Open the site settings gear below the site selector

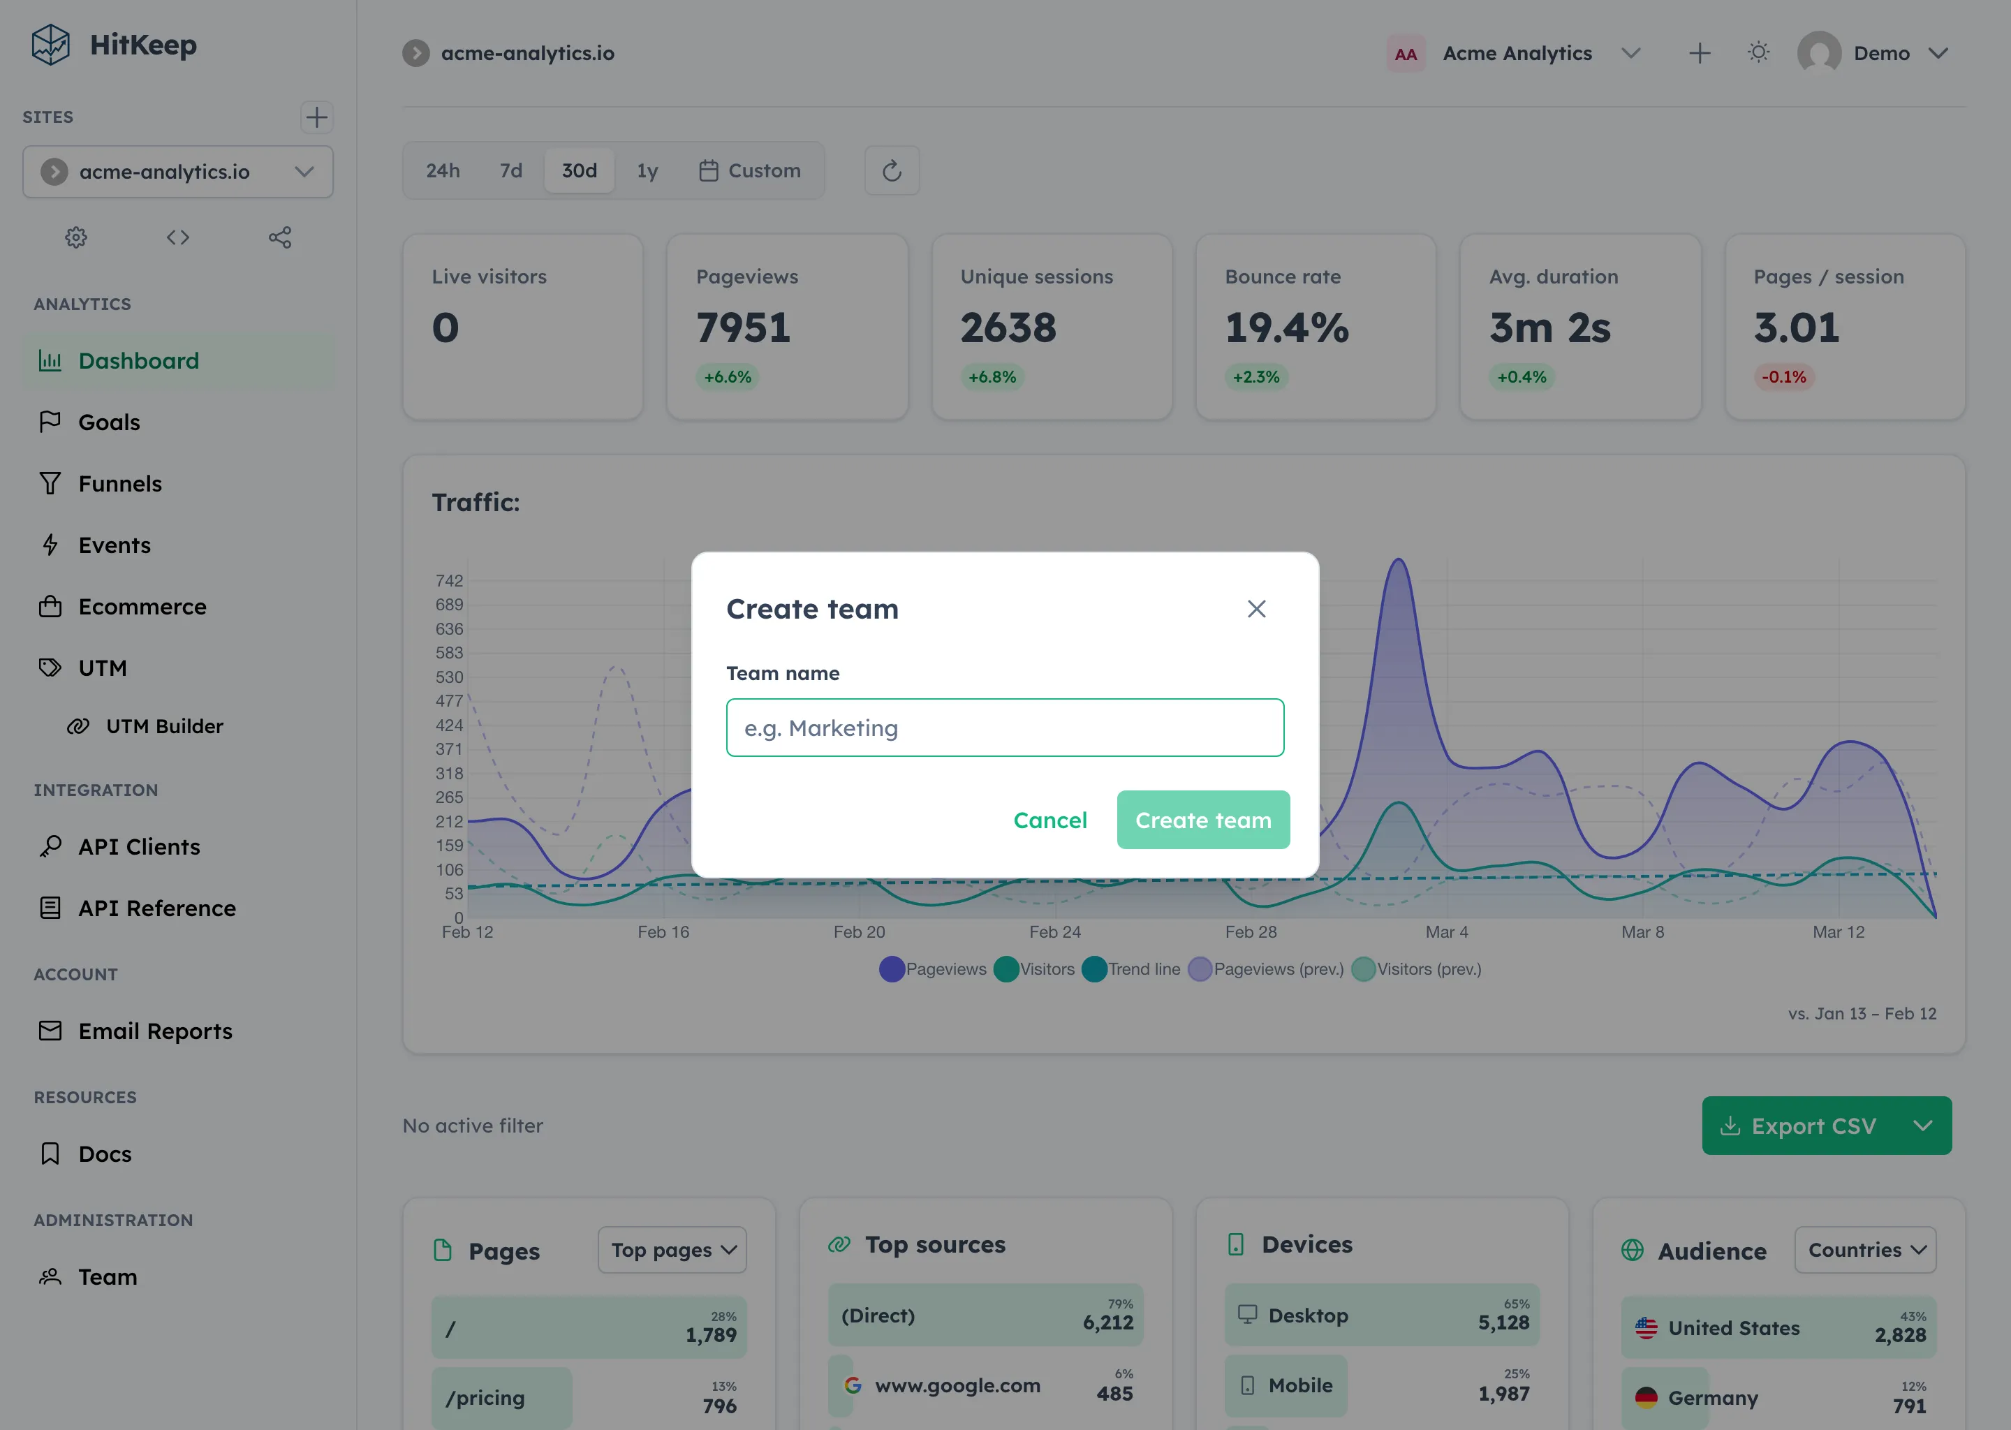[x=75, y=237]
